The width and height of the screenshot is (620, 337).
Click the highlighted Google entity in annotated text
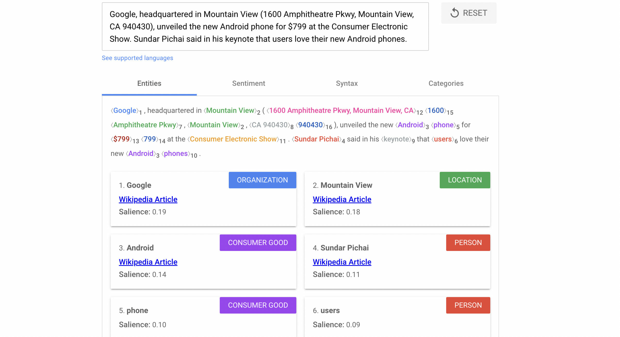pos(125,111)
